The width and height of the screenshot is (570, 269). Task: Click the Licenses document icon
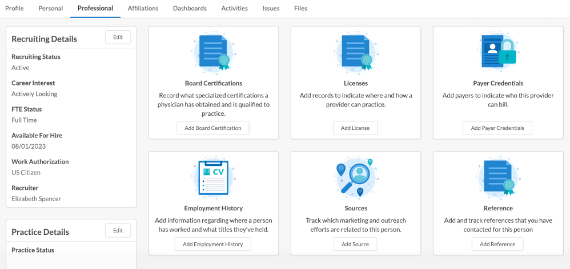tap(355, 53)
